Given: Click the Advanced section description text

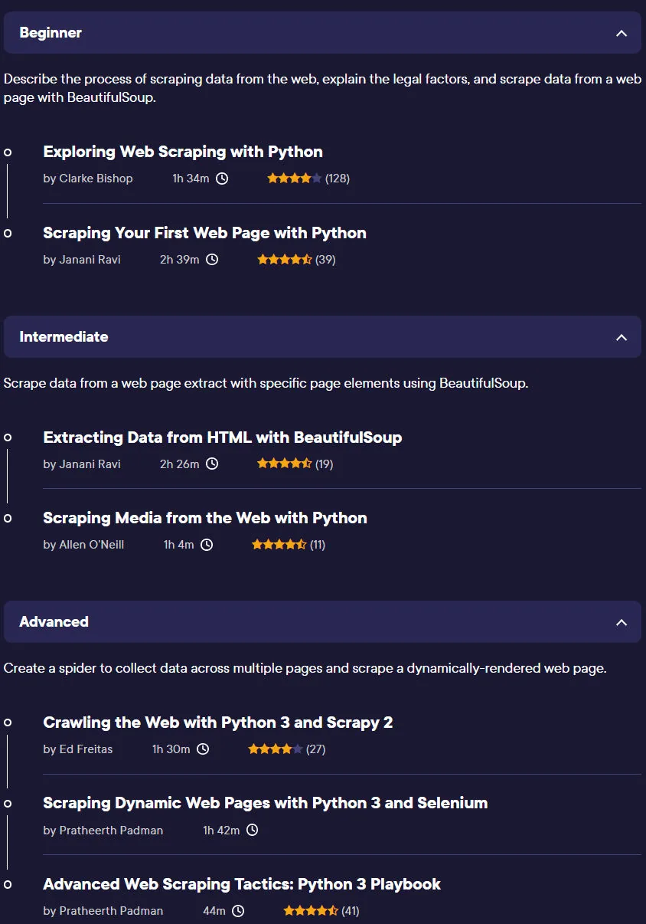Looking at the screenshot, I should click(x=305, y=668).
